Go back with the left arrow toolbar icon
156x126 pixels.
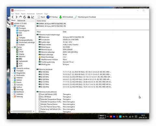coord(13,17)
